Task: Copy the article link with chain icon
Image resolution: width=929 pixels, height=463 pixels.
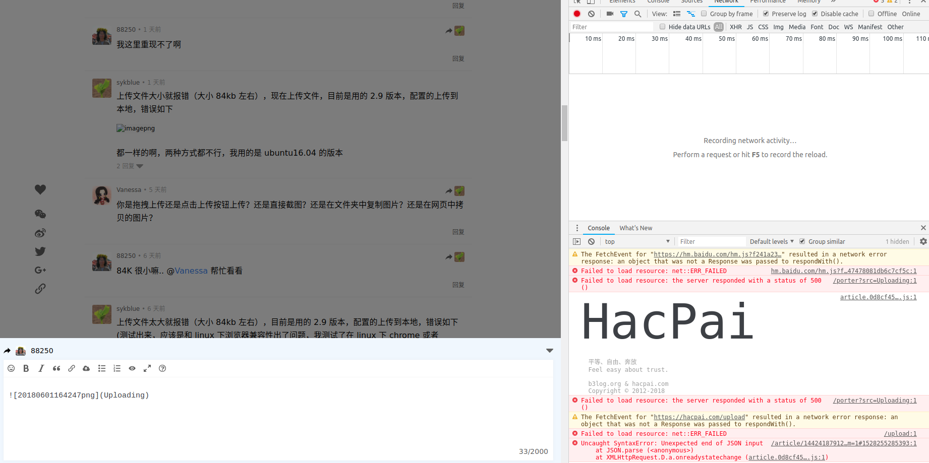Action: click(40, 289)
